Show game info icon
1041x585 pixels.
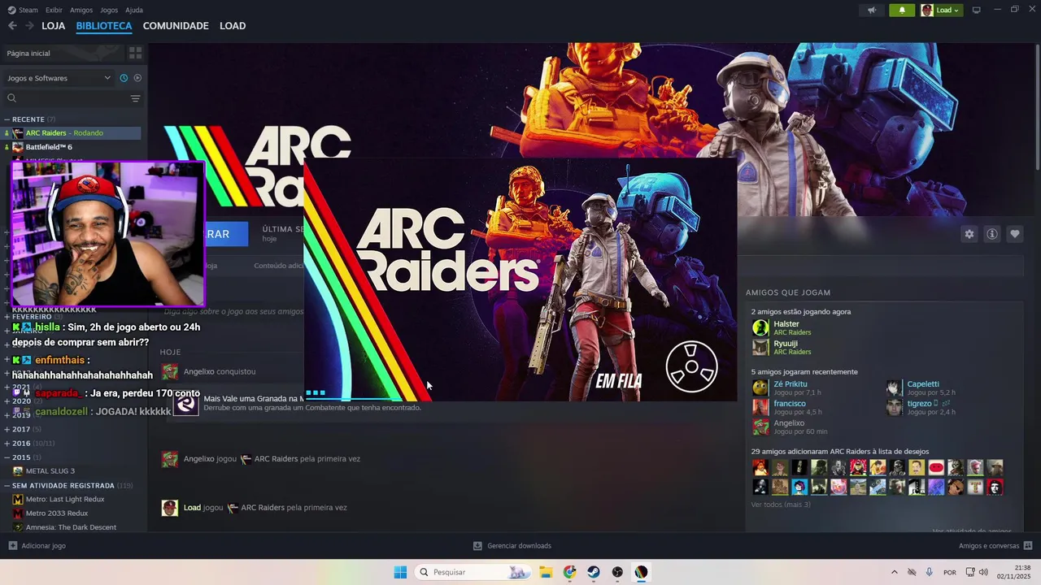tap(992, 234)
